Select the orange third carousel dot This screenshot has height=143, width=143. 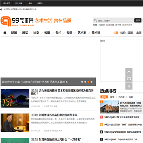[88, 82]
